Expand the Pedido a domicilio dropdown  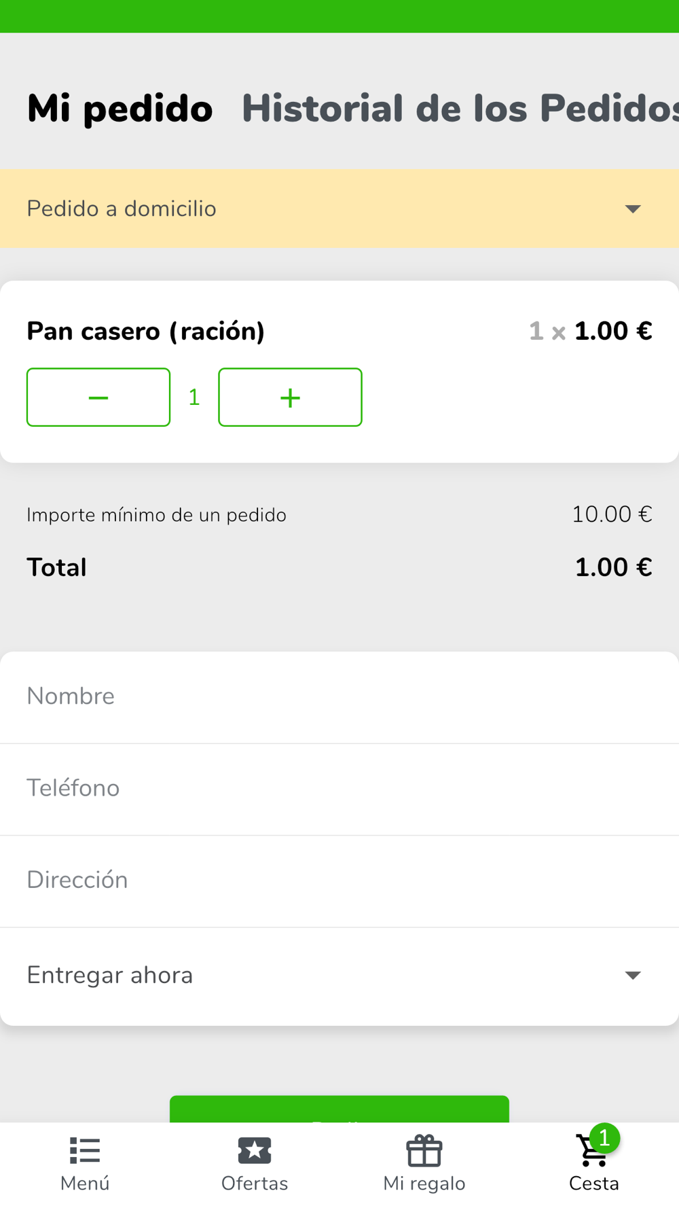(x=333, y=209)
